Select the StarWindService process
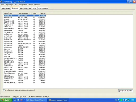This screenshot has height=102, width=136. (x=25, y=58)
